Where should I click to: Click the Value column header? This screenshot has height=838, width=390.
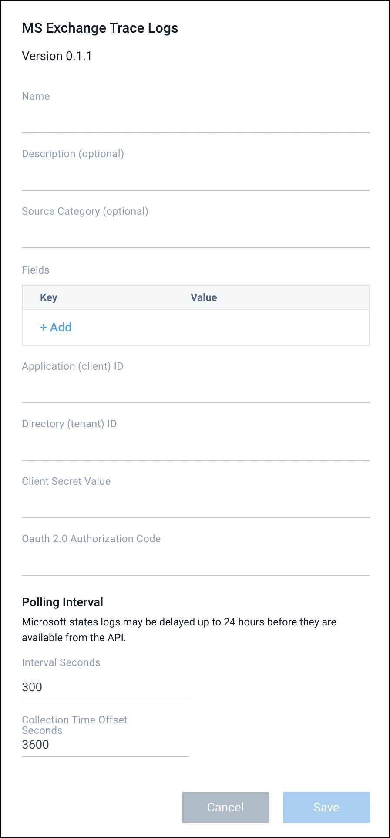[204, 297]
